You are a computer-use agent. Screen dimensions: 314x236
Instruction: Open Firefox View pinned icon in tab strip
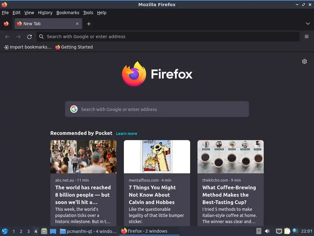6,24
